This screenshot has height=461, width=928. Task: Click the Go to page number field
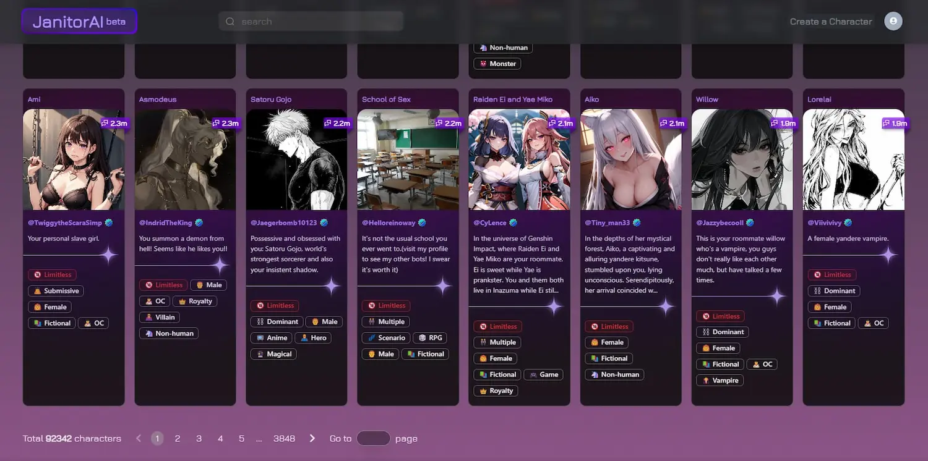point(374,438)
